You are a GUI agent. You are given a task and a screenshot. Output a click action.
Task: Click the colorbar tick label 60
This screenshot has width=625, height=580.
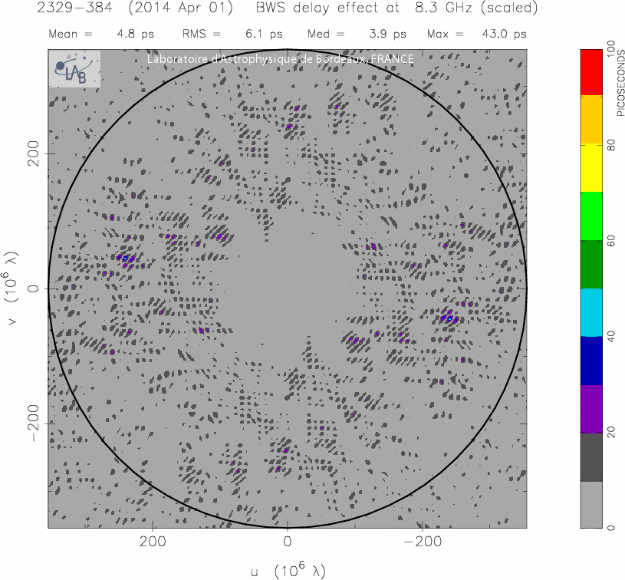(610, 241)
